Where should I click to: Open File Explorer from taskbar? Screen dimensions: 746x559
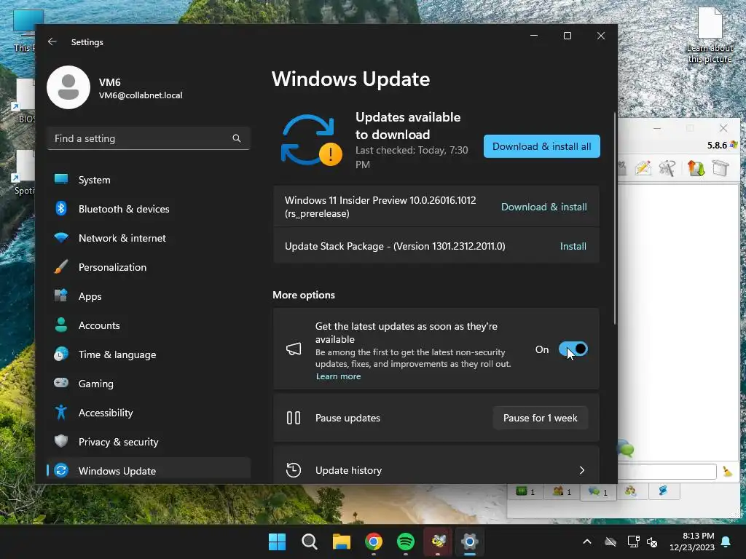tap(341, 542)
